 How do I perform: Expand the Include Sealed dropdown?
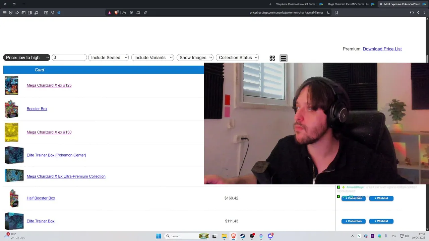(x=109, y=58)
